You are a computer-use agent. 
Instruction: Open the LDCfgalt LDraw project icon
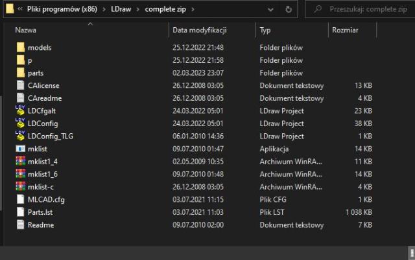20,111
